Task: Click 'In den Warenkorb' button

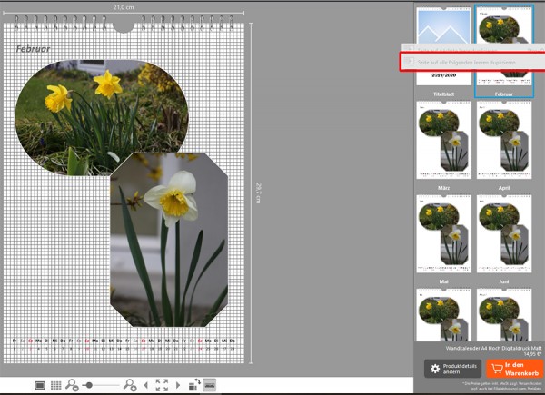Action: tap(513, 368)
